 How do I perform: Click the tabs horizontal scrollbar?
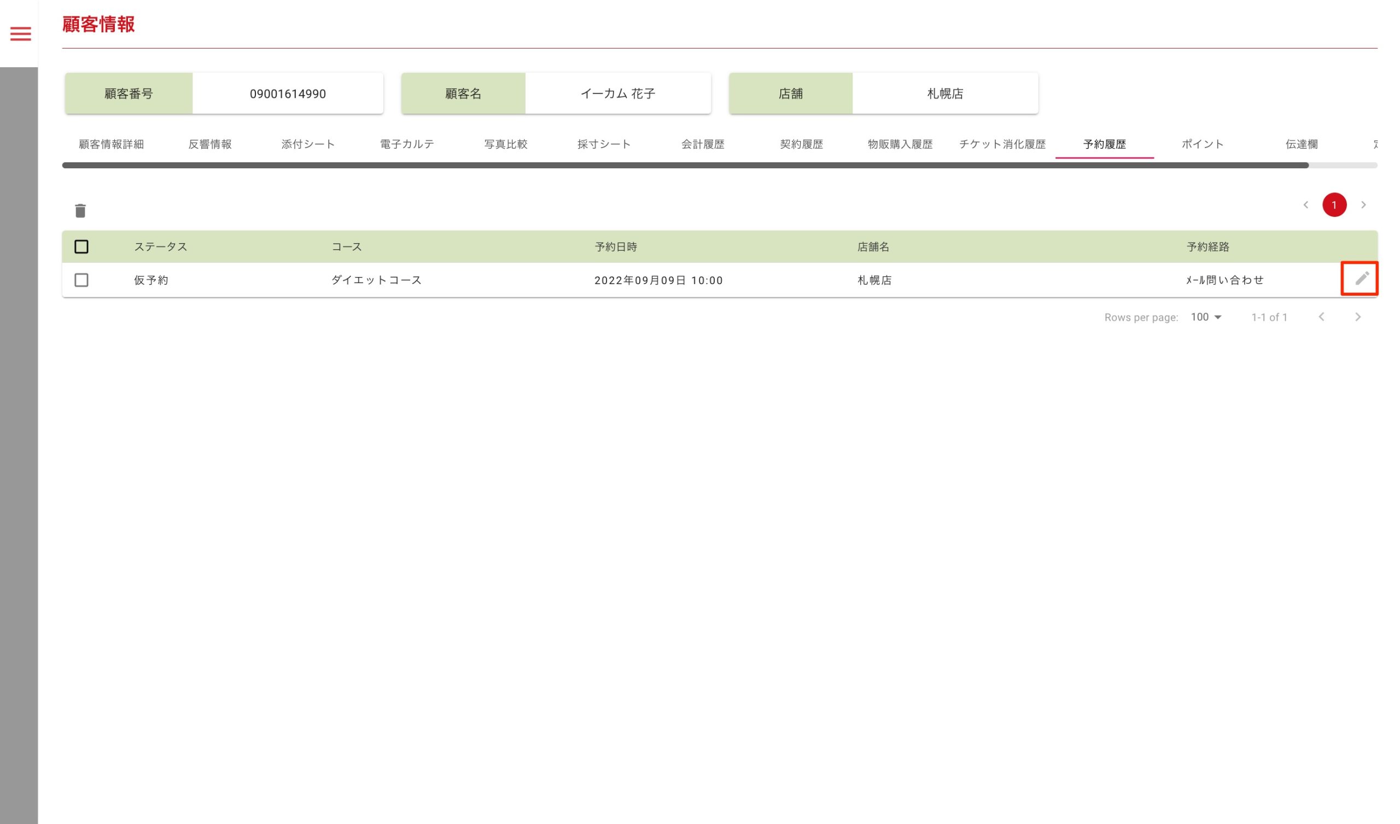click(x=685, y=165)
